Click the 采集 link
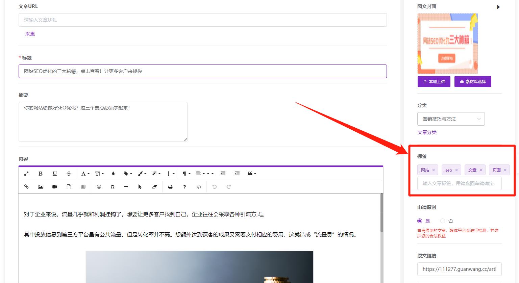Screen dimensions: 519x283 pyautogui.click(x=30, y=34)
